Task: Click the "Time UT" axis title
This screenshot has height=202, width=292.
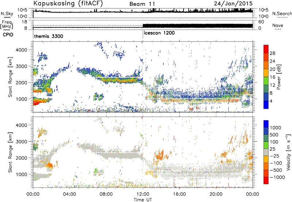Action: [x=143, y=200]
